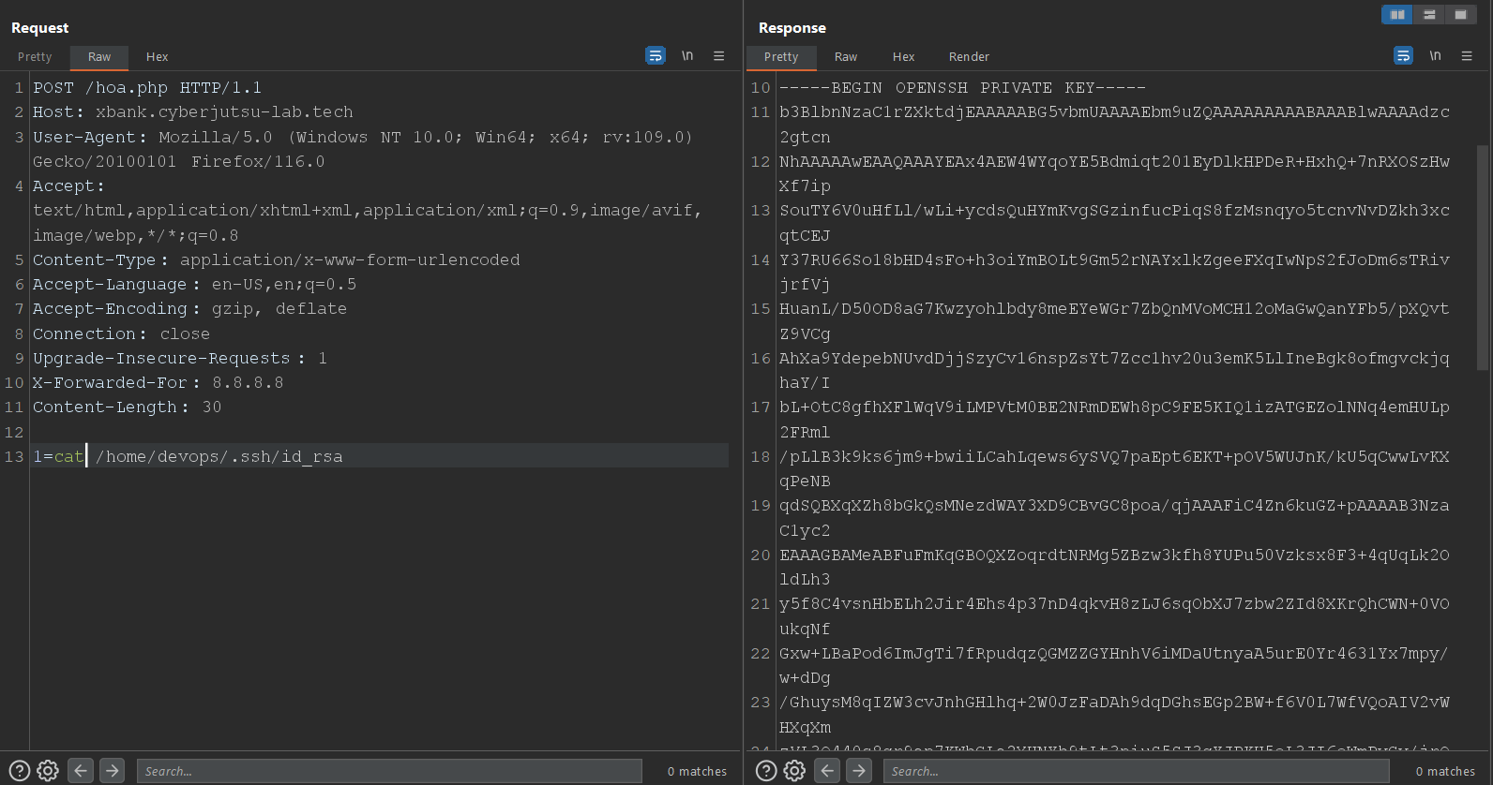Click the POST /hoa.php request line
This screenshot has width=1493, height=785.
[147, 87]
